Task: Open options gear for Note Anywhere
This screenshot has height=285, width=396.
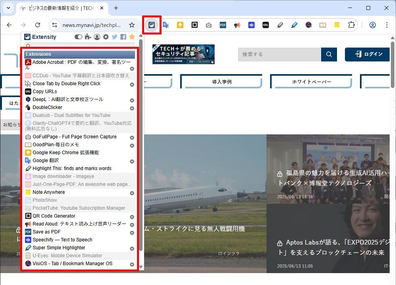Action: point(132,193)
